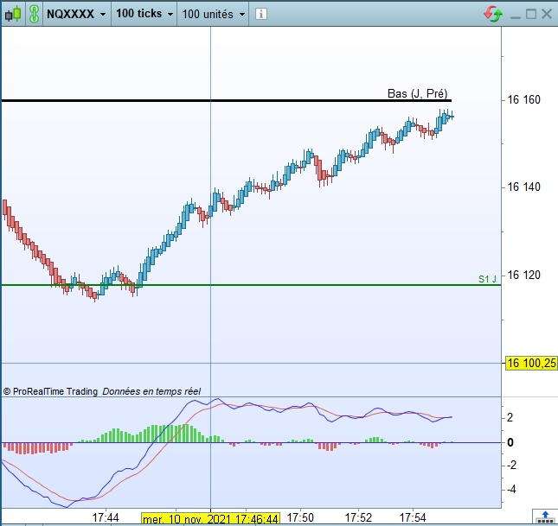Image resolution: width=558 pixels, height=526 pixels.
Task: Click the blue up-arrow icon bottom right
Action: (x=545, y=517)
